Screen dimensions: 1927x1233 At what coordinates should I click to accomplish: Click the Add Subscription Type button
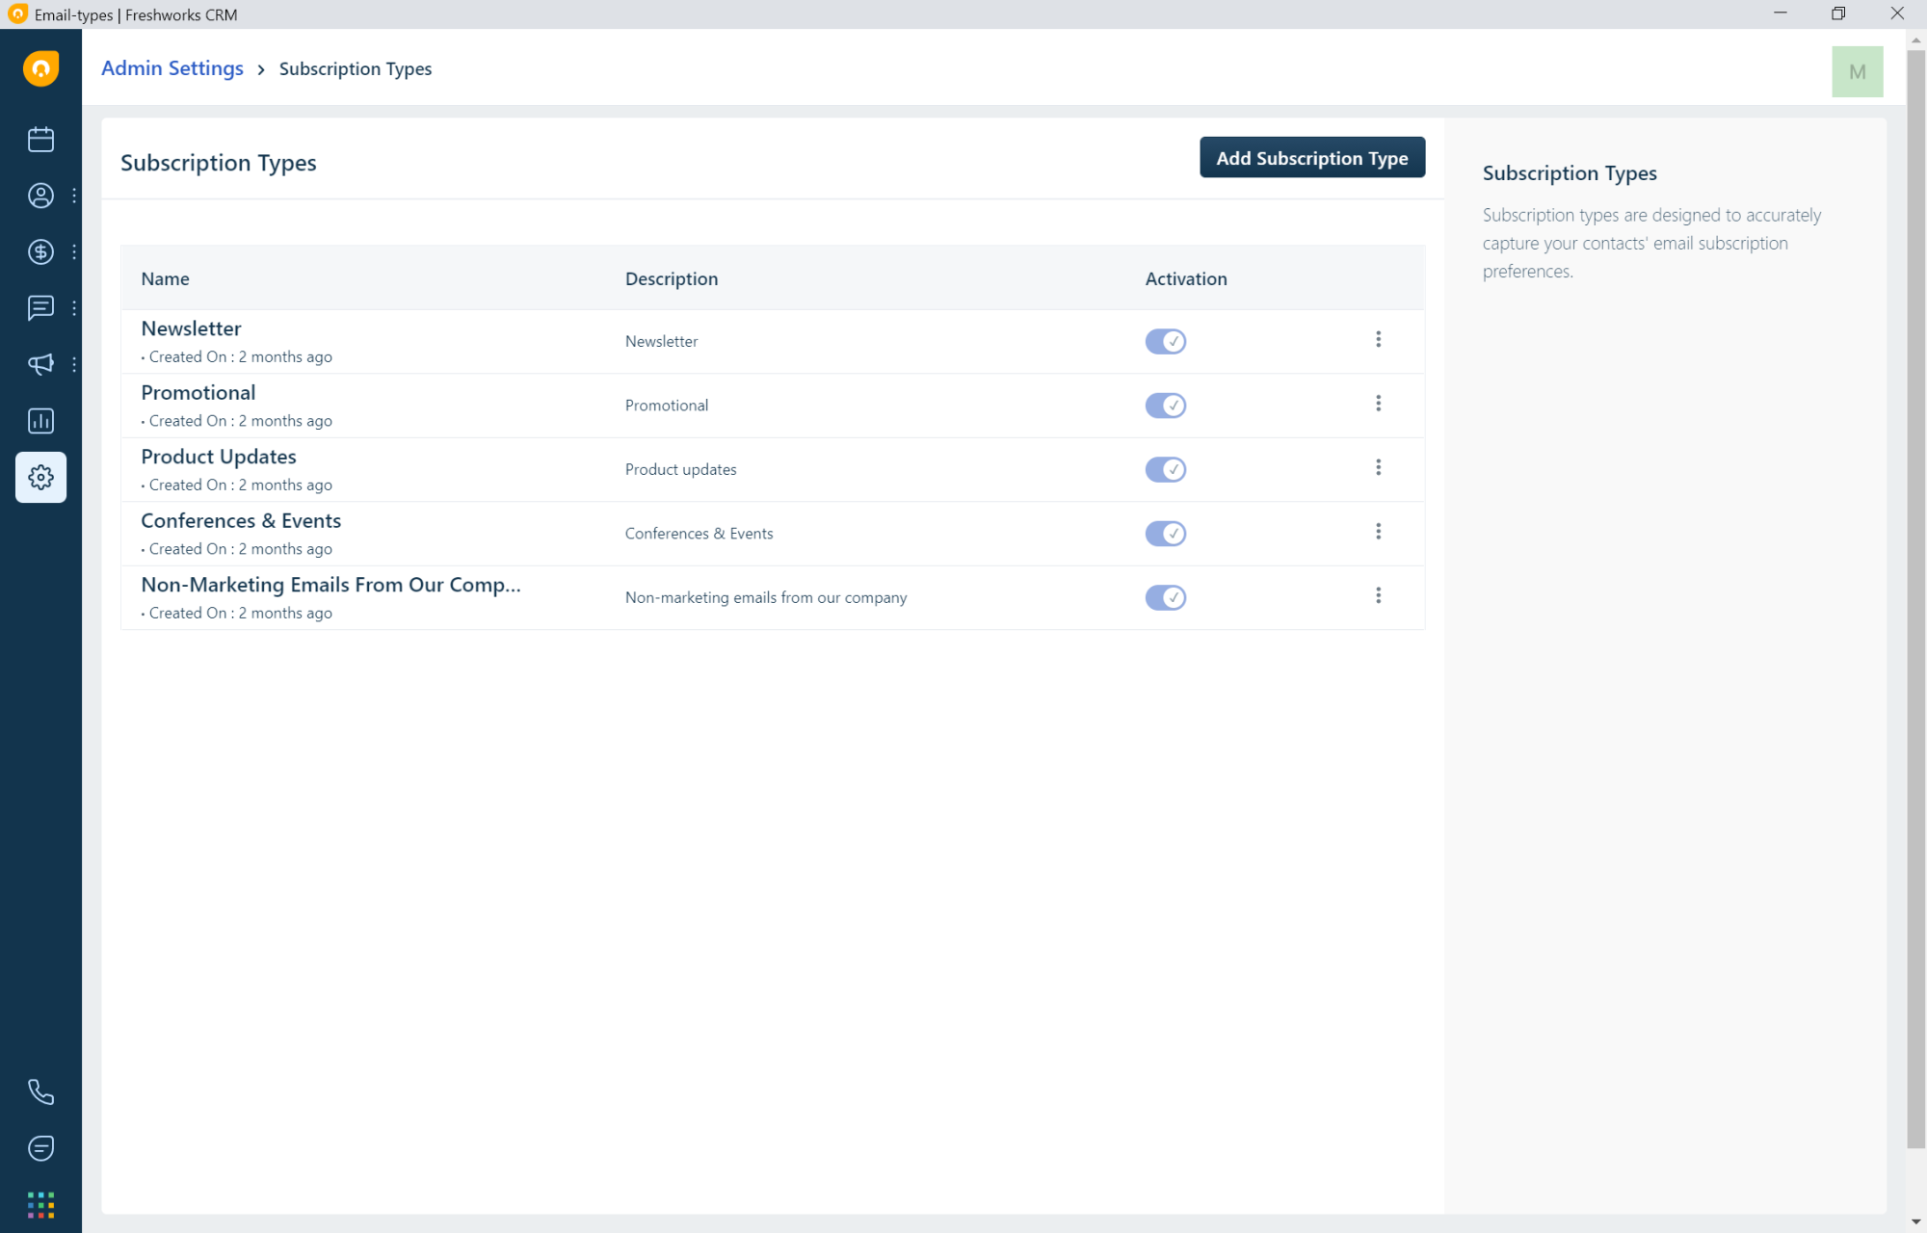[x=1311, y=157]
